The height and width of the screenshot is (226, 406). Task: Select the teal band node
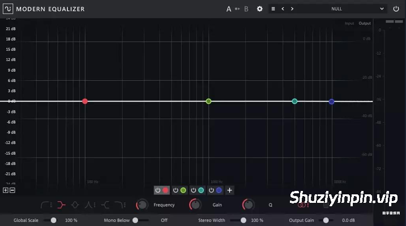(x=294, y=101)
